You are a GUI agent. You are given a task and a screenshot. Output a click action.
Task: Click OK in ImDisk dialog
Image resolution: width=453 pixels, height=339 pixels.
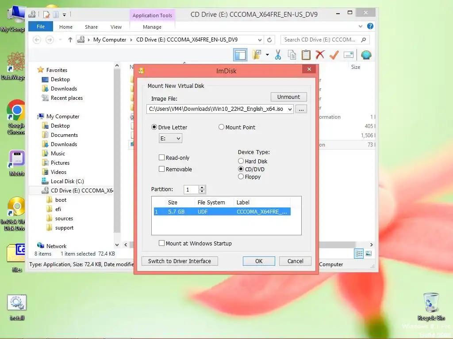259,261
